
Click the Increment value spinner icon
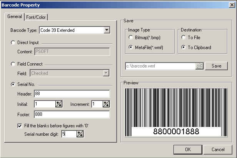106,104
